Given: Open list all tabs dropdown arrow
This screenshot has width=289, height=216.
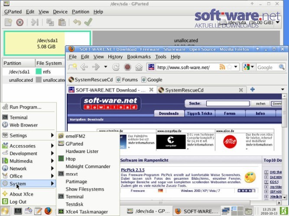Looking at the screenshot, I should click(x=283, y=89).
